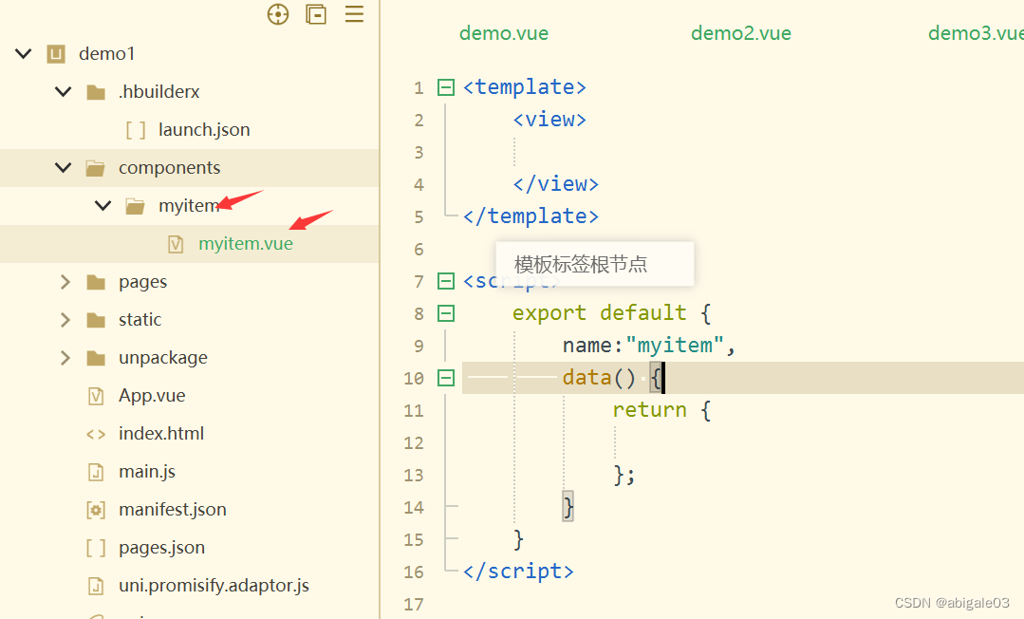Click the <view> tag on line 2
This screenshot has height=619, width=1024.
click(x=549, y=120)
